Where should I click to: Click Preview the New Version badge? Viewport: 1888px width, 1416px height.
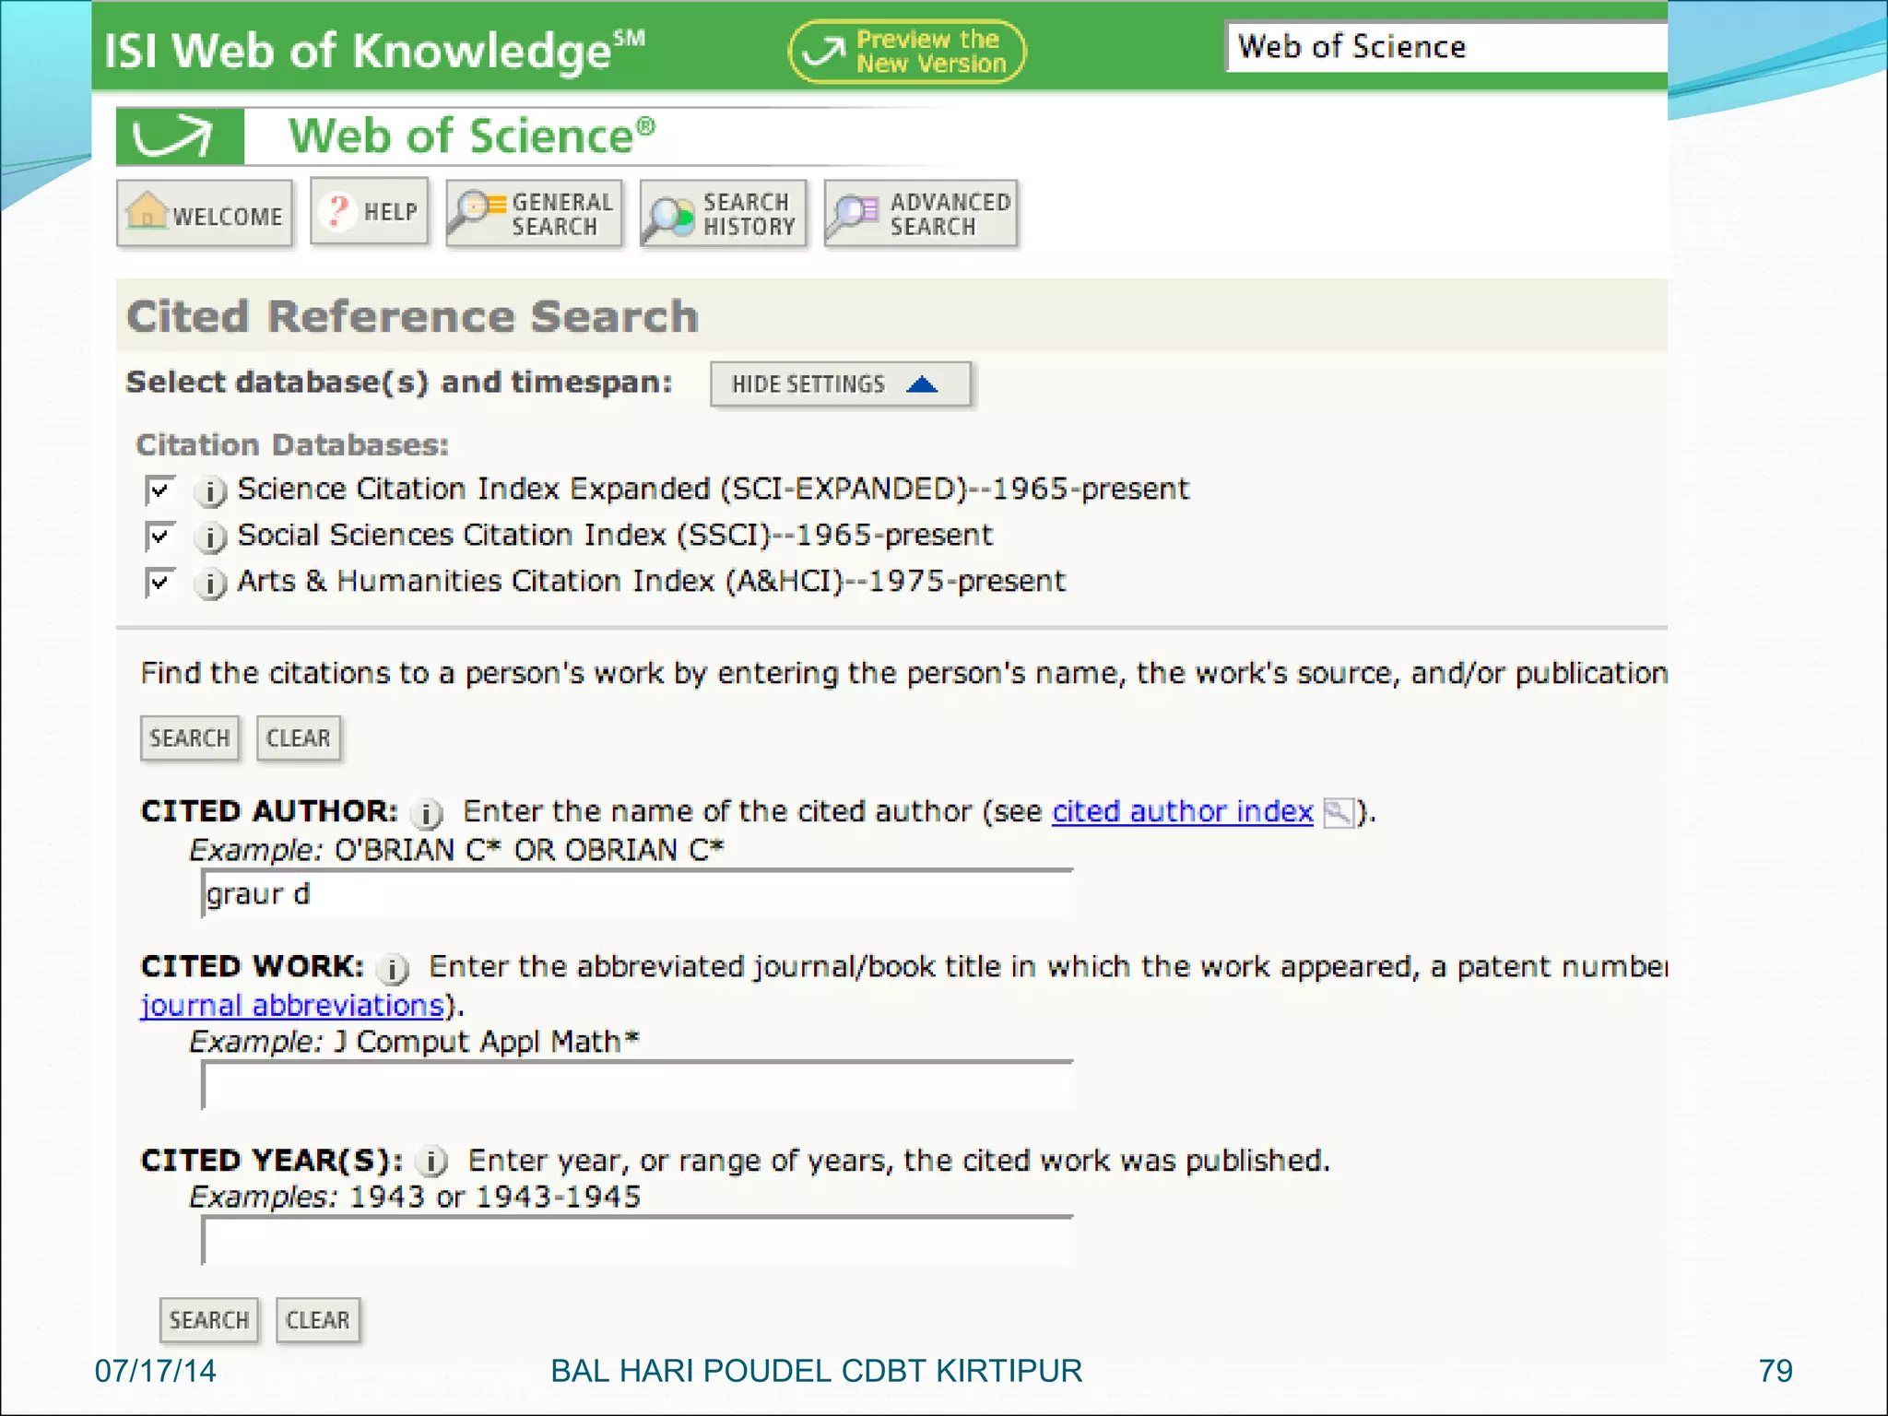coord(907,52)
